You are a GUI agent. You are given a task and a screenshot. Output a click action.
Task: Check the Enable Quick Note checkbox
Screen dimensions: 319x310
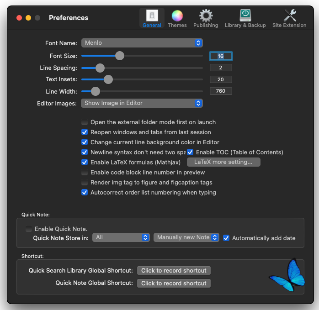pyautogui.click(x=29, y=229)
